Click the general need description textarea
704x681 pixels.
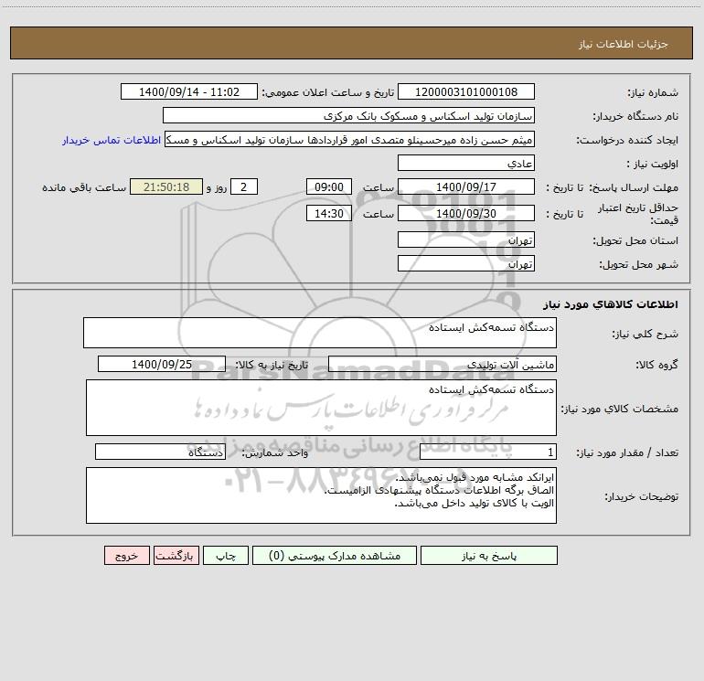pos(320,333)
